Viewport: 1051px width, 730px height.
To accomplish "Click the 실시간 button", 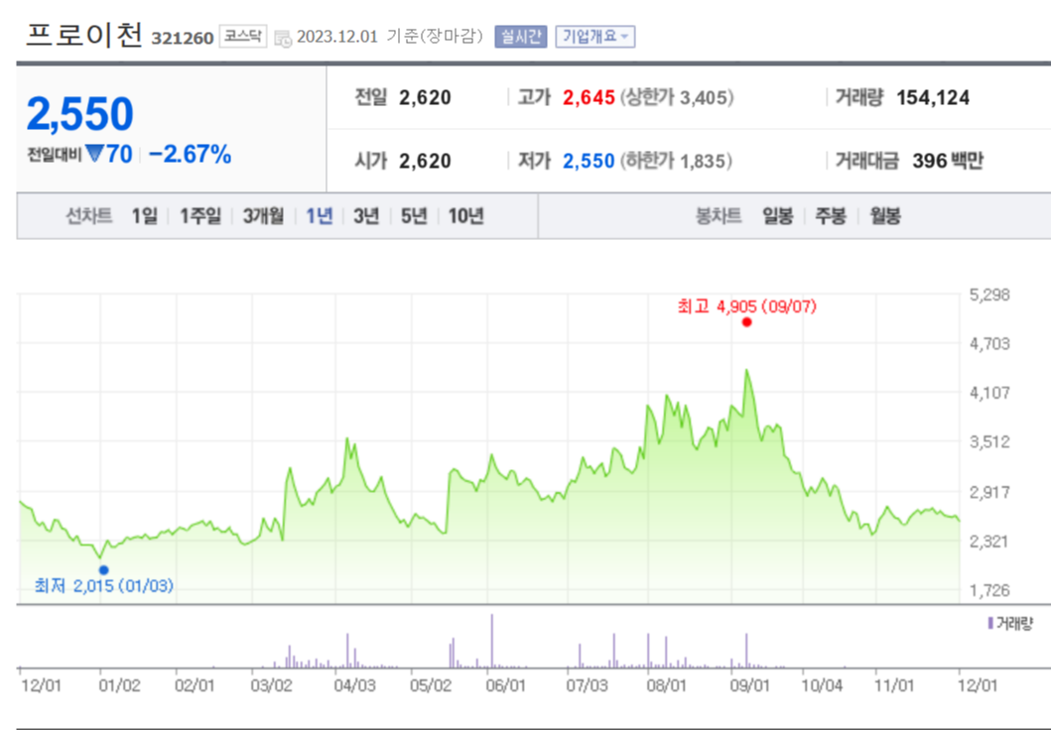I will pyautogui.click(x=521, y=36).
